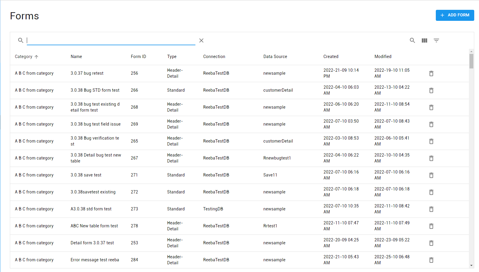Open search using the right toolbar magnifier icon

pos(412,40)
